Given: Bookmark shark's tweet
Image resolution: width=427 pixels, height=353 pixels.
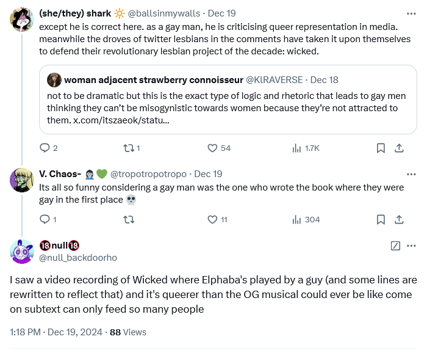Looking at the screenshot, I should pyautogui.click(x=380, y=148).
